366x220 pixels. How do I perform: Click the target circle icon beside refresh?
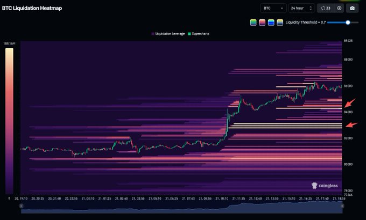tap(339, 8)
